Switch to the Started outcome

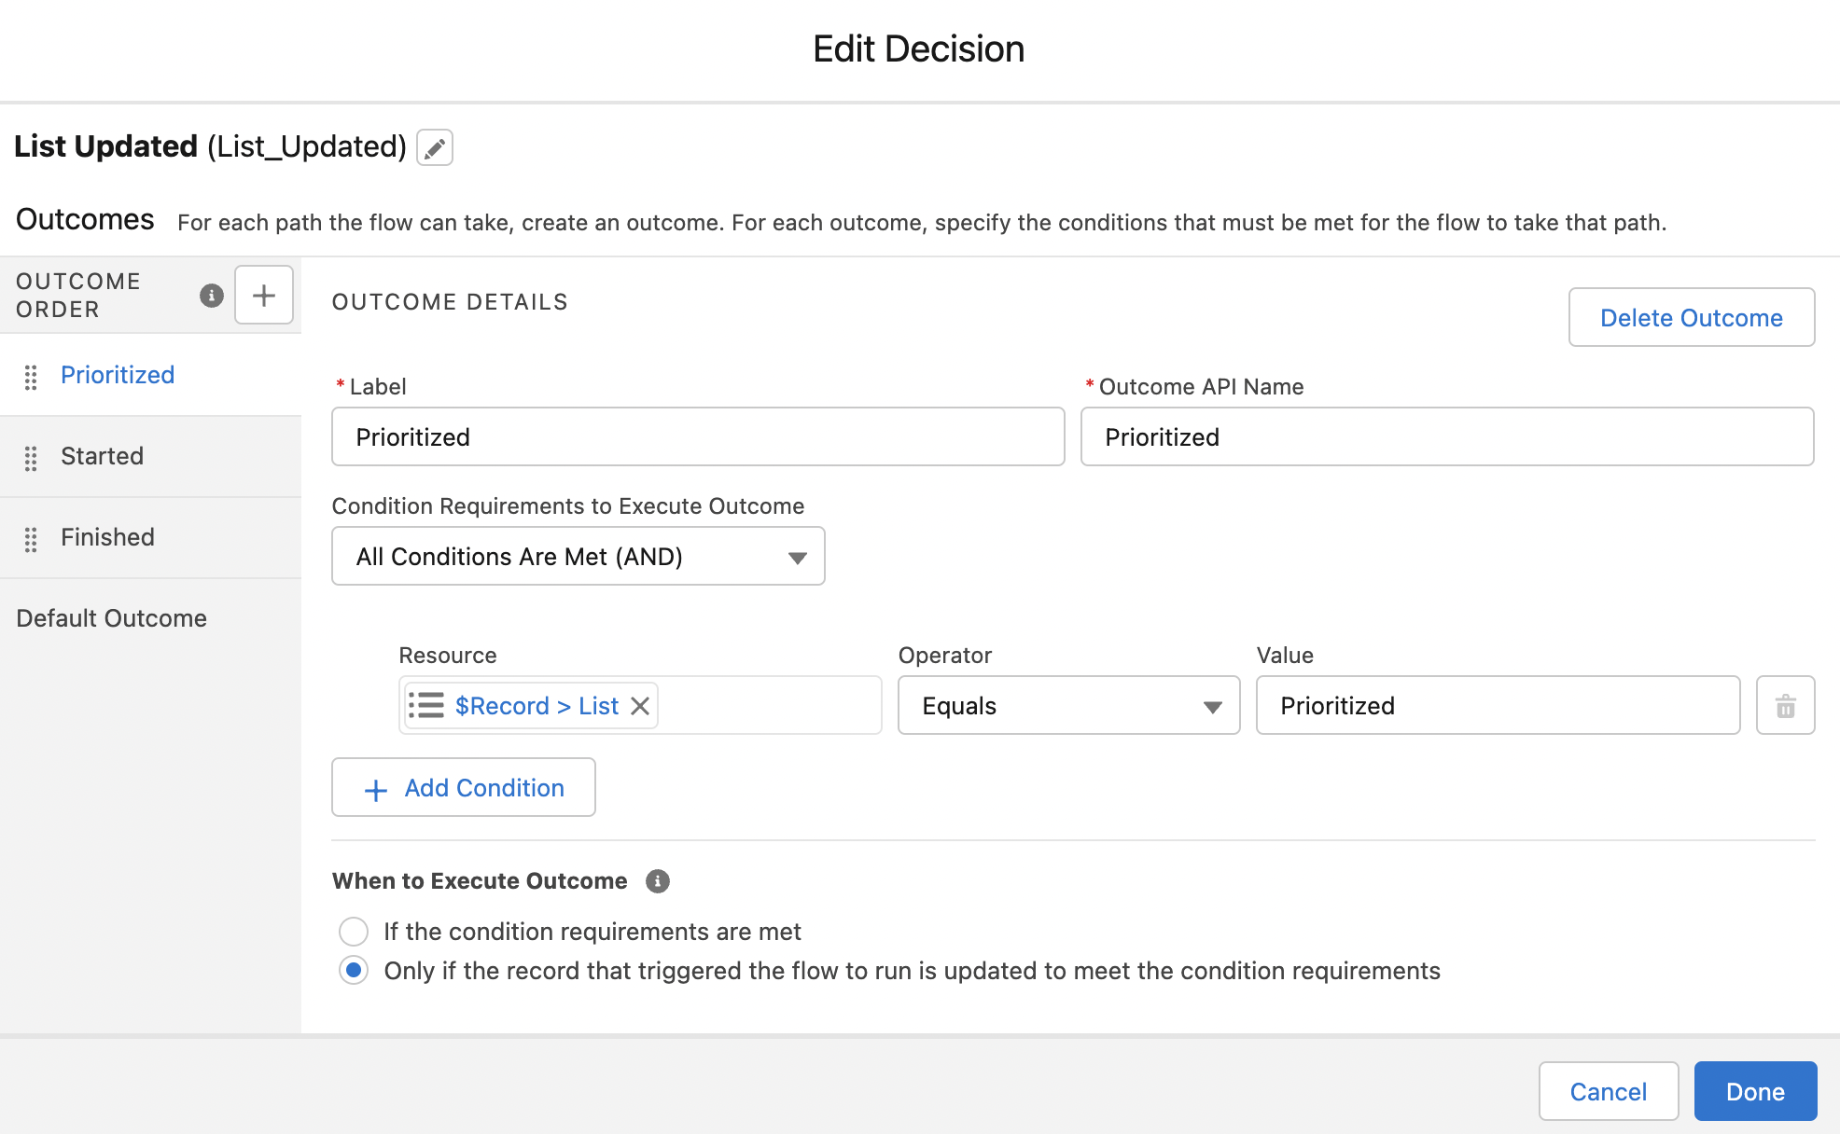pyautogui.click(x=102, y=456)
